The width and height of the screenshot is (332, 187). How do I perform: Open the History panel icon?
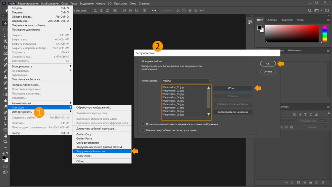(250, 23)
